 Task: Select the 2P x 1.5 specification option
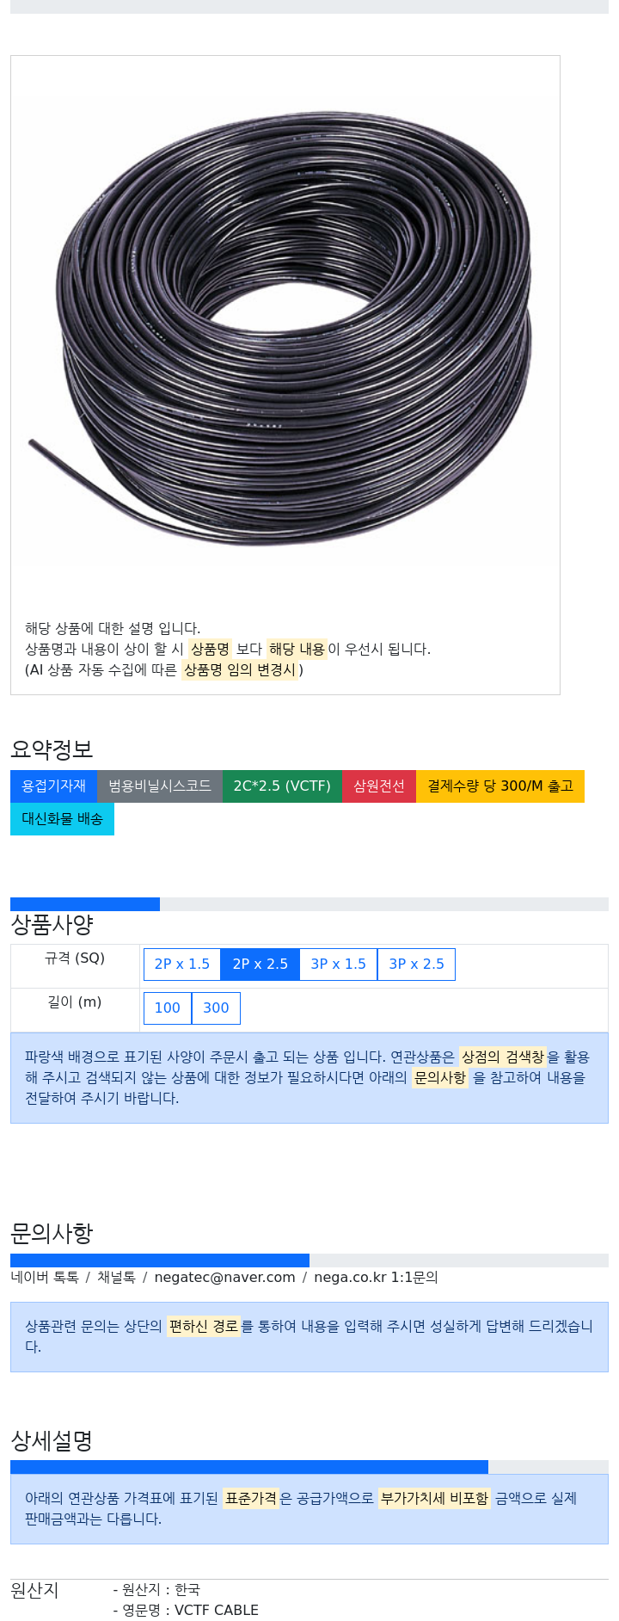(182, 964)
